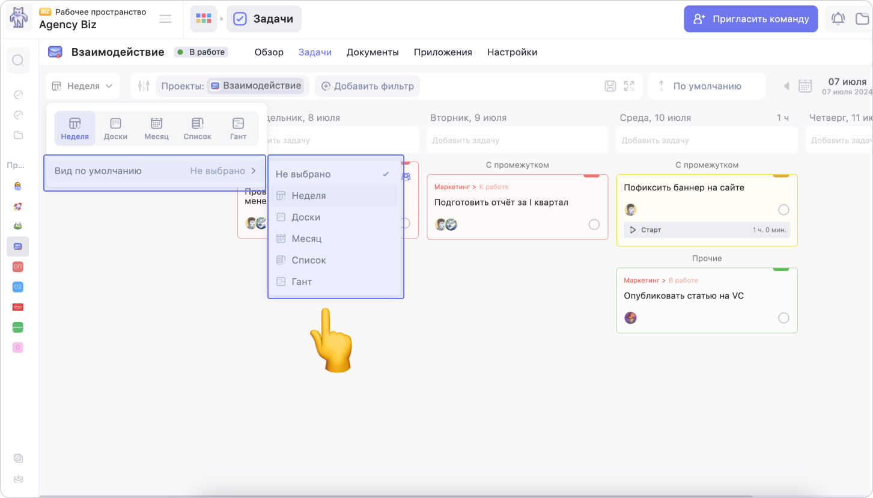Viewport: 873px width, 498px height.
Task: Check off 'Подготовить отчёт за I квартал'
Action: tap(594, 224)
